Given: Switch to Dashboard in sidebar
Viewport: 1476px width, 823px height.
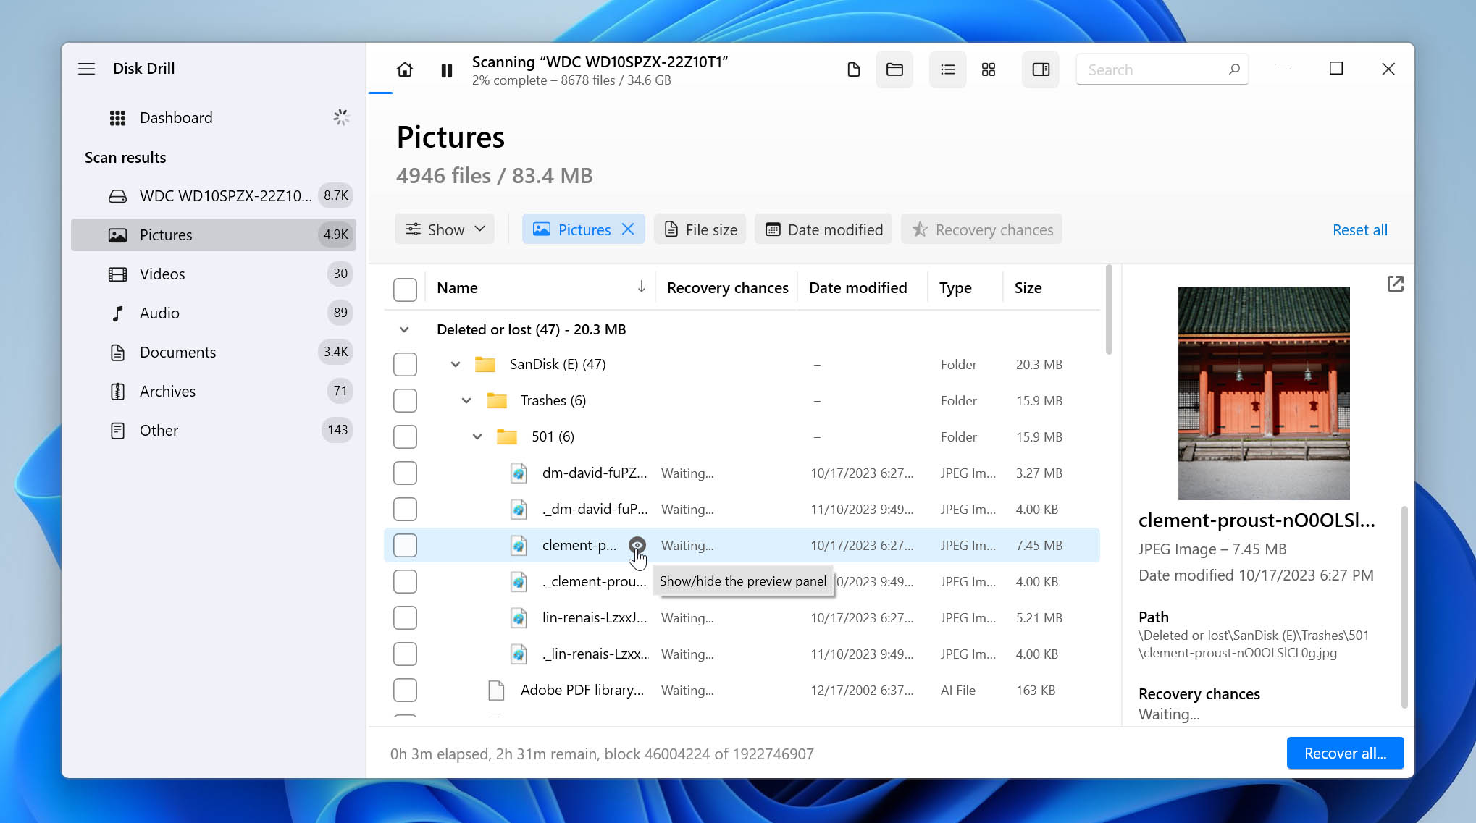Looking at the screenshot, I should coord(175,117).
